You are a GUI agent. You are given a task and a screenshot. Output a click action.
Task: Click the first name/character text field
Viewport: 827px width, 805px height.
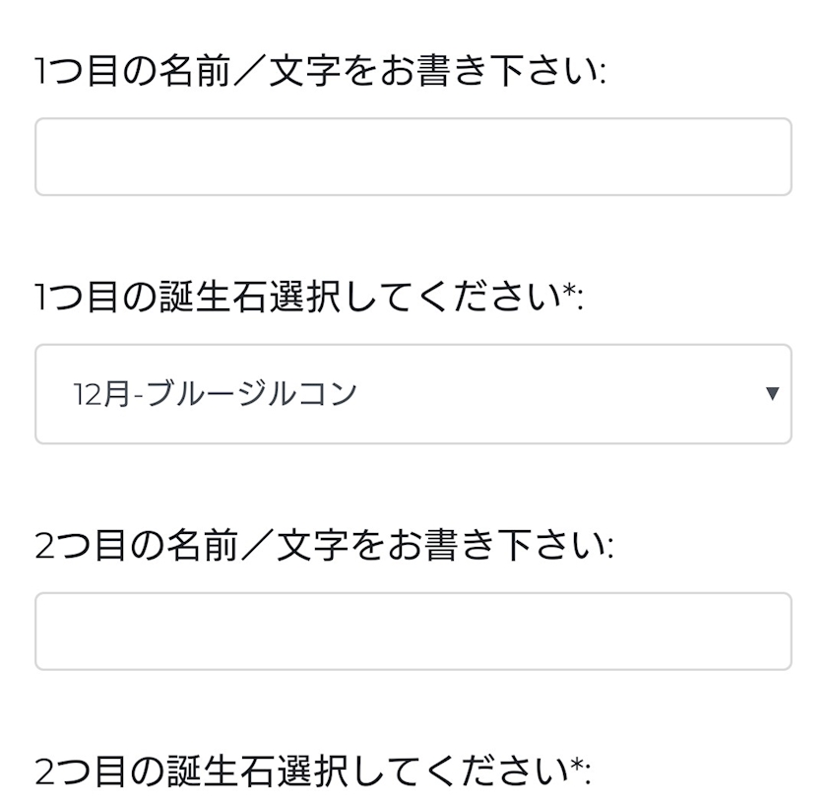[413, 158]
